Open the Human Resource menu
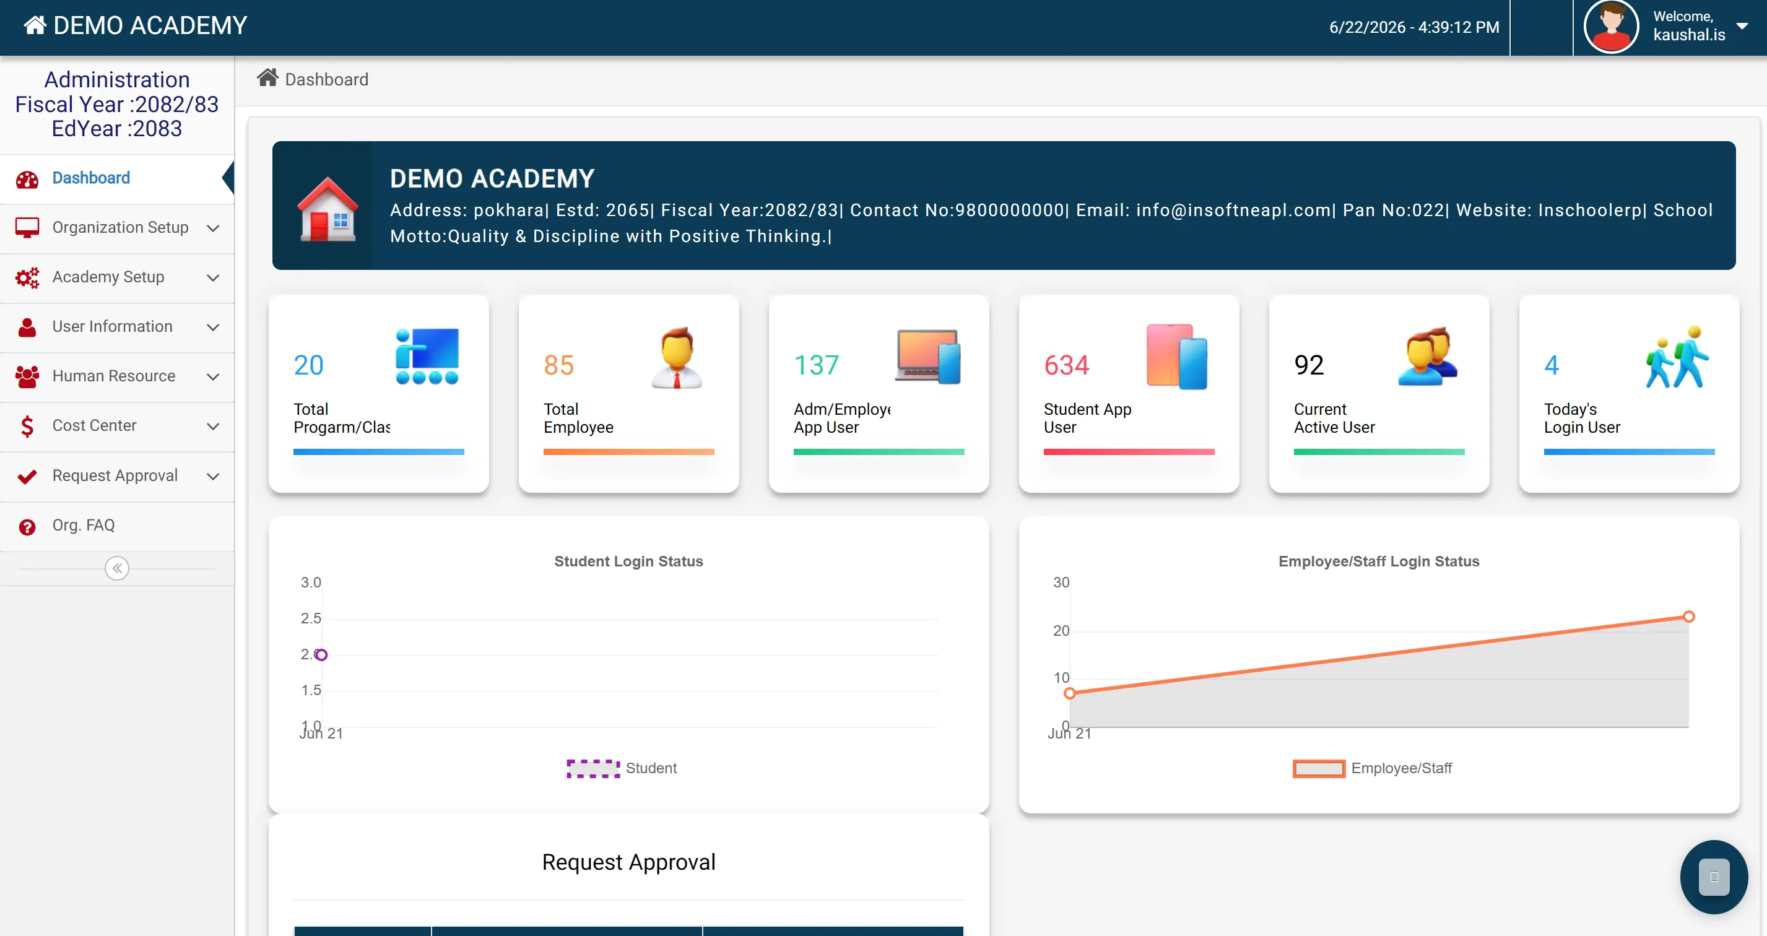The height and width of the screenshot is (936, 1767). [116, 376]
